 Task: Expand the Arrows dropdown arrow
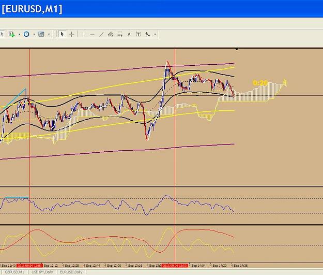(155, 34)
